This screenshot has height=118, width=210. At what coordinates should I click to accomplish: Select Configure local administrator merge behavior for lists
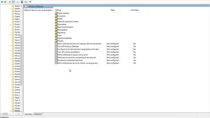click(78, 49)
